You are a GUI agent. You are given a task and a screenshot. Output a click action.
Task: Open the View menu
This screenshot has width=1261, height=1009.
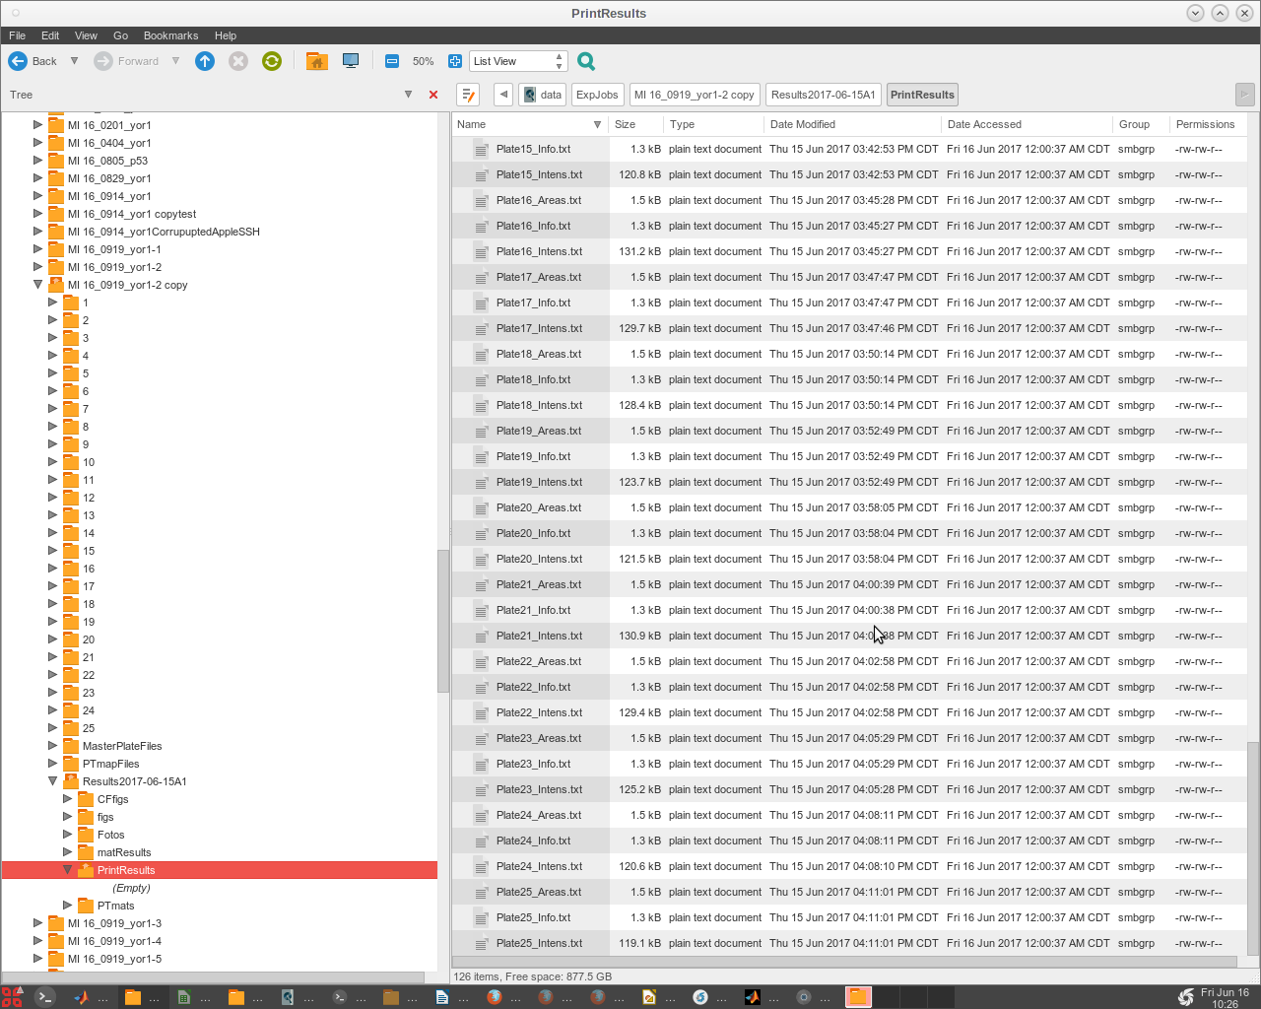[86, 35]
